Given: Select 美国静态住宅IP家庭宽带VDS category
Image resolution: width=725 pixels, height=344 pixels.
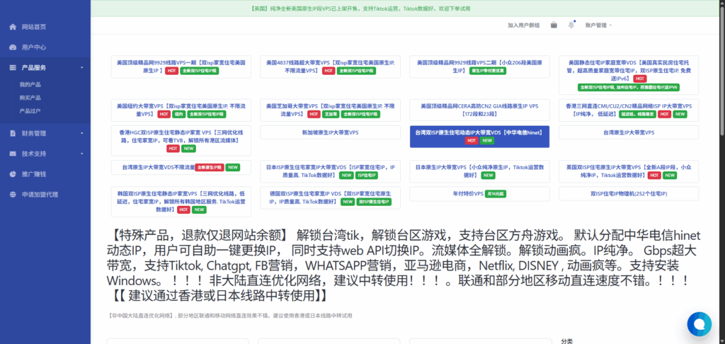Looking at the screenshot, I should pyautogui.click(x=629, y=75).
